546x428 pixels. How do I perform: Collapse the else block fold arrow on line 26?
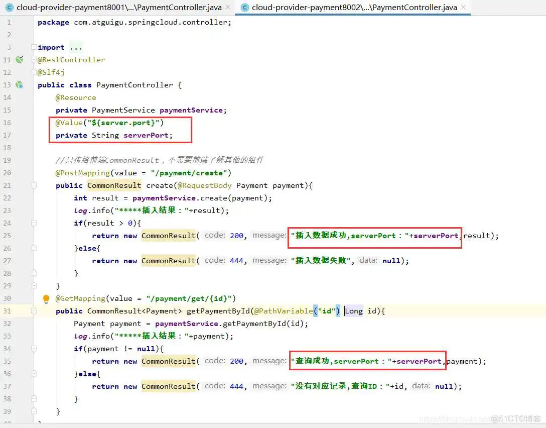[x=33, y=248]
